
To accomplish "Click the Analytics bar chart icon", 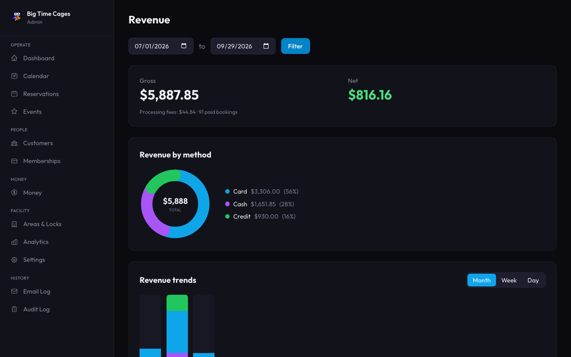I will point(14,242).
